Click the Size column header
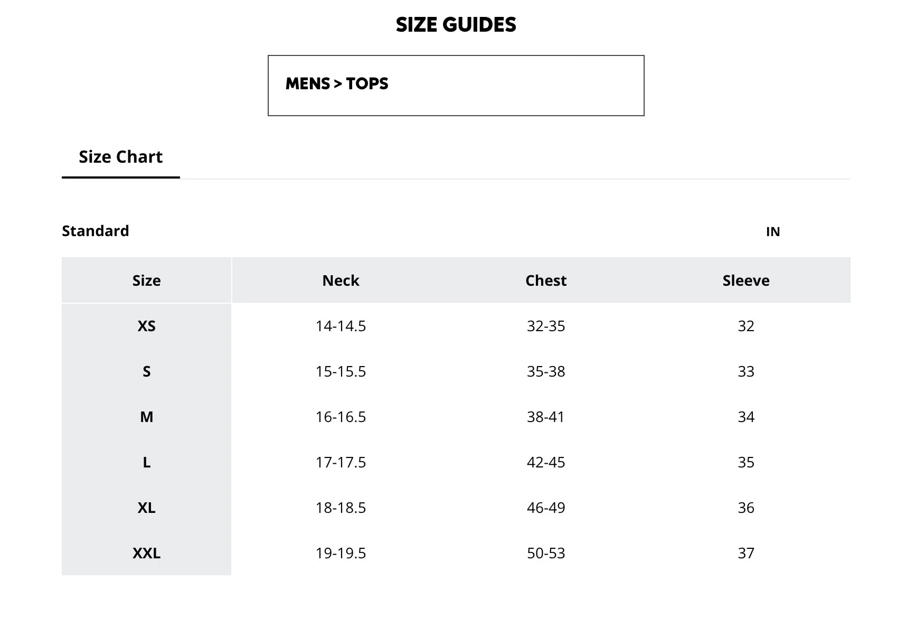 (x=146, y=280)
